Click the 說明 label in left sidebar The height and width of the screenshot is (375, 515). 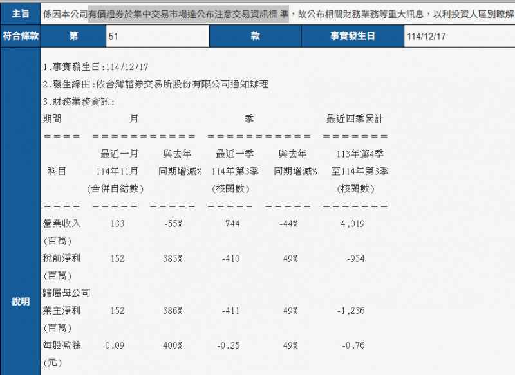point(20,302)
